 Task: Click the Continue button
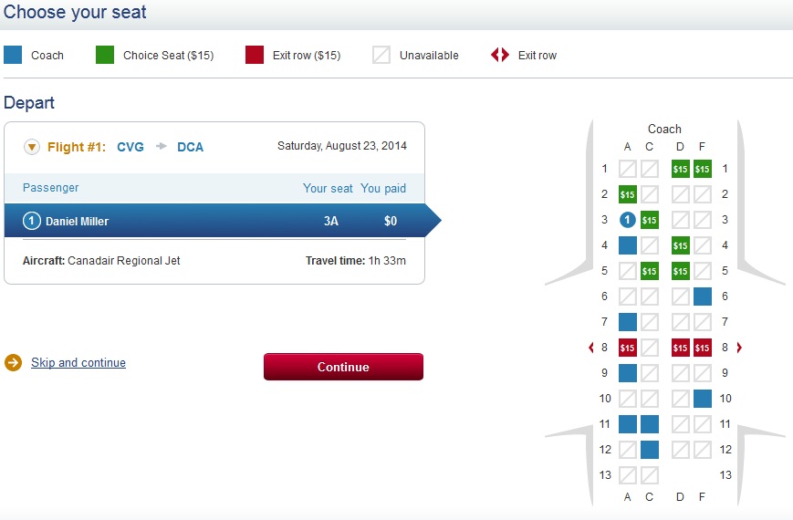(343, 367)
